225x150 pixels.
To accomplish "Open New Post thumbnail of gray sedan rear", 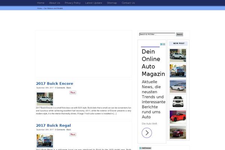I will [178, 71].
